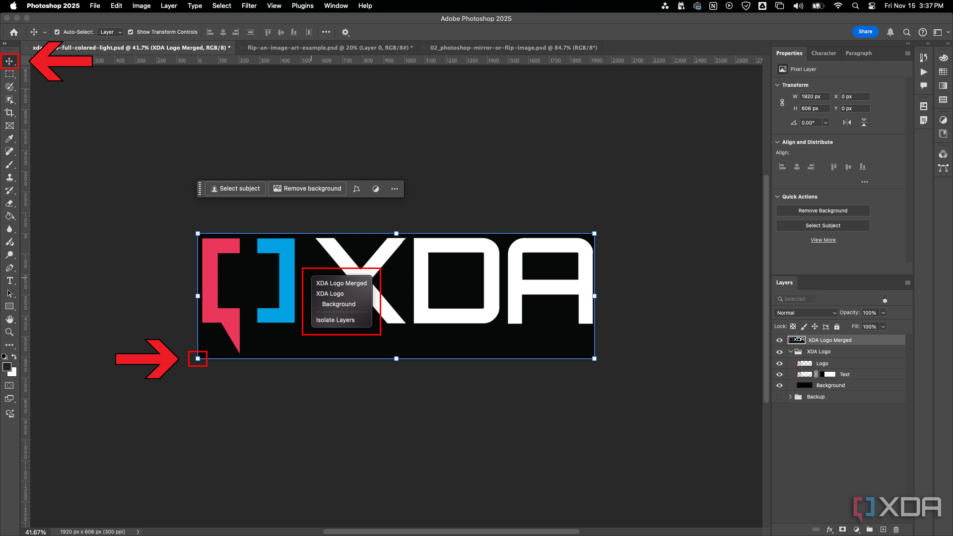The image size is (953, 536).
Task: Select the Rectangle shape tool
Action: [9, 307]
